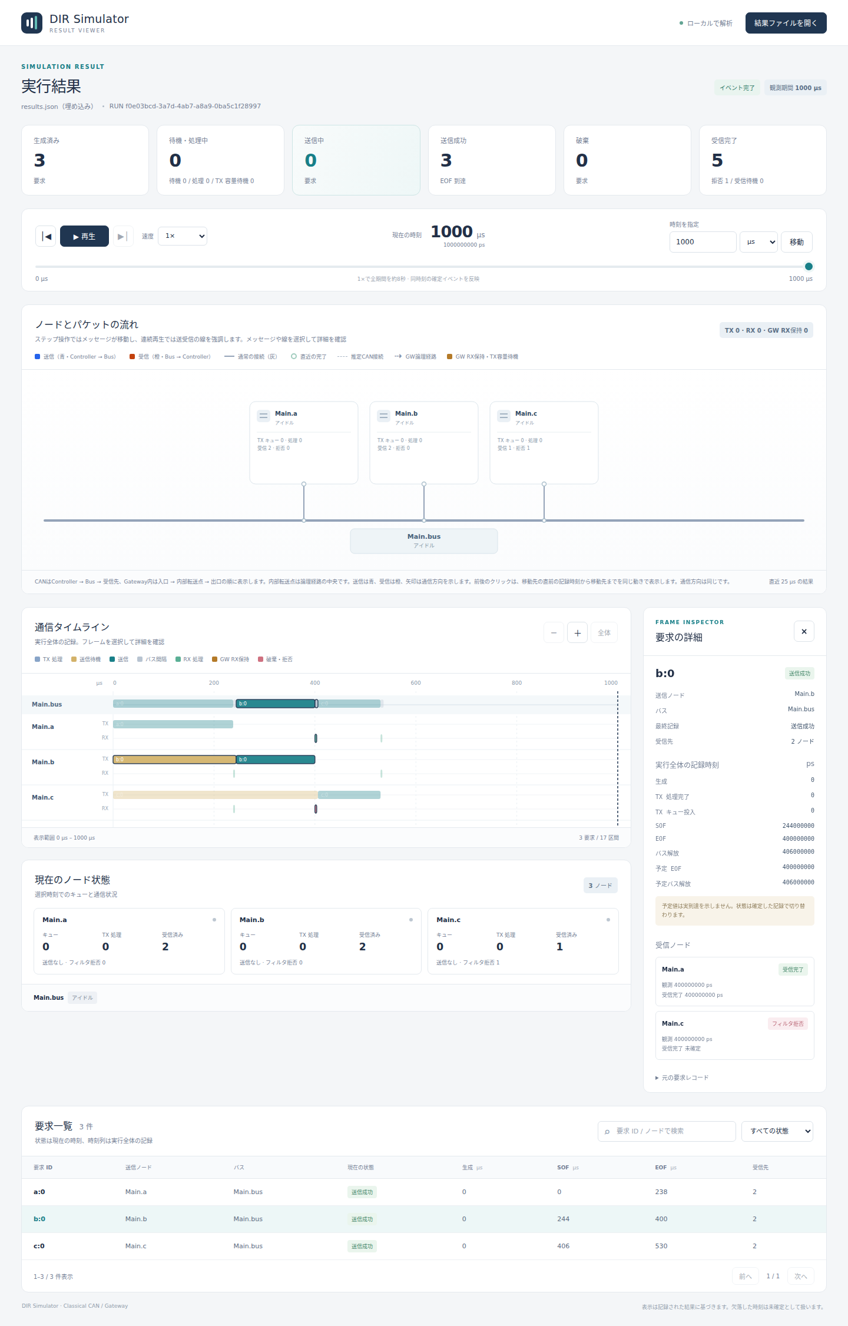The image size is (848, 1326).
Task: Click the 全体 timeline view button
Action: pyautogui.click(x=604, y=632)
